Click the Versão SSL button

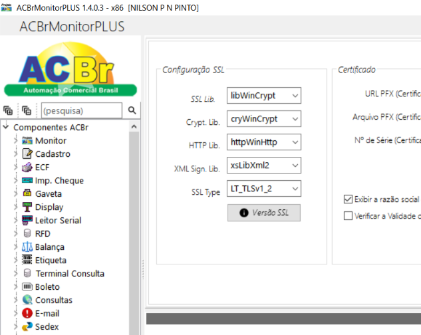coord(264,213)
